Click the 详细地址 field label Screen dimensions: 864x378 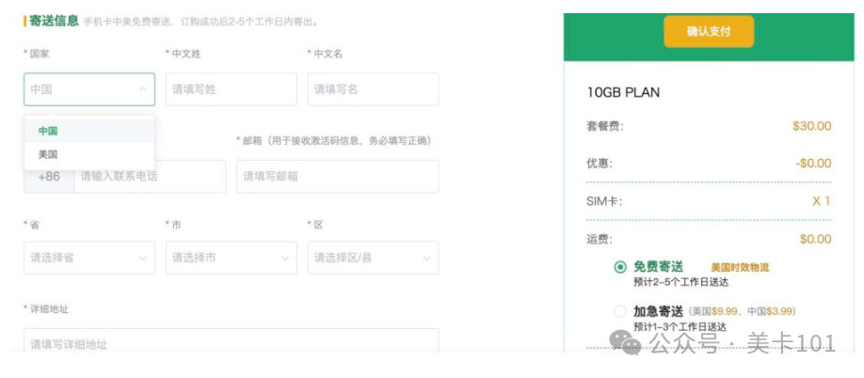(x=49, y=309)
